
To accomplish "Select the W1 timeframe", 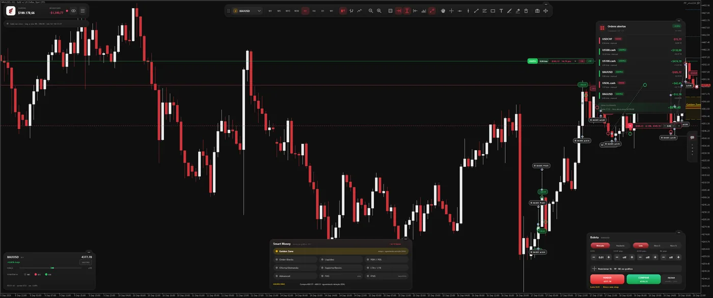I will [x=332, y=11].
